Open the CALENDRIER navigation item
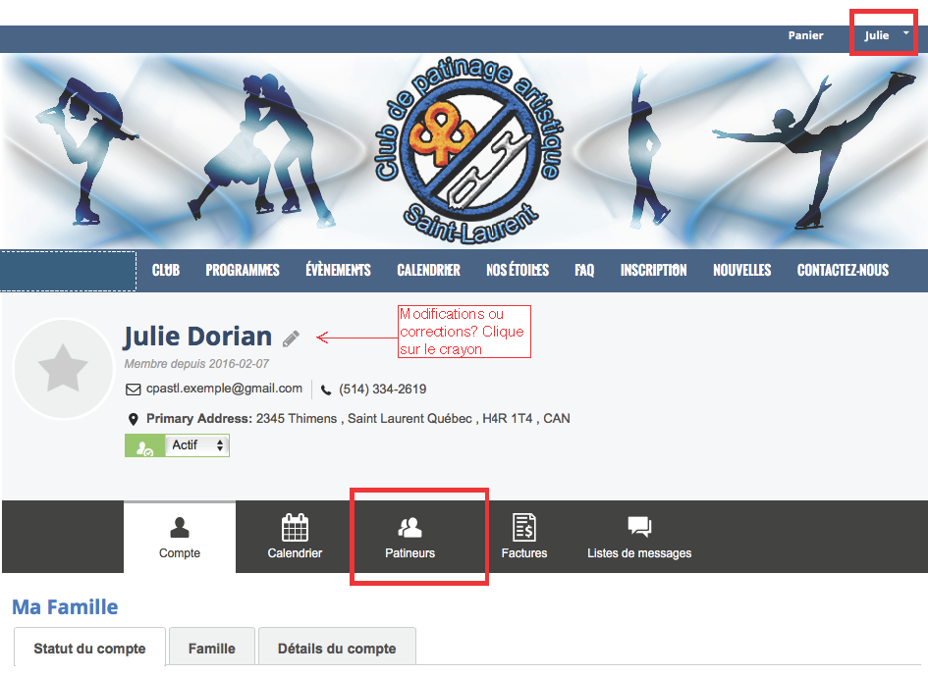Screen dimensions: 928x677 [x=428, y=270]
